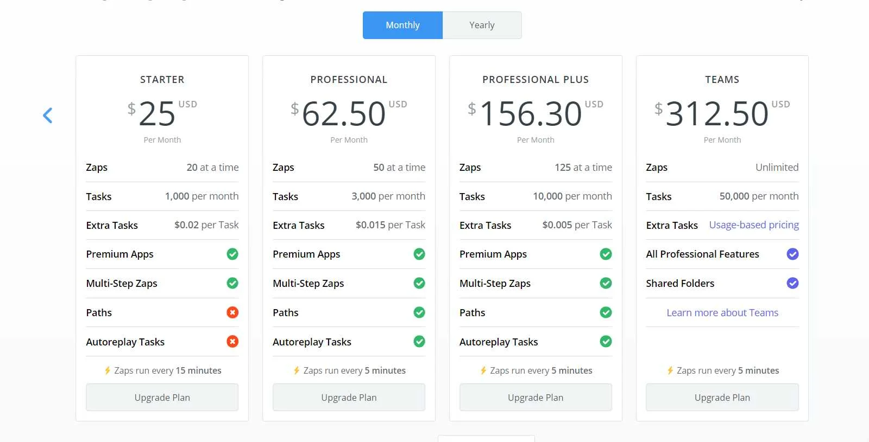The height and width of the screenshot is (442, 869).
Task: Click Starter Multi-Step Zaps green checkmark
Action: [232, 283]
